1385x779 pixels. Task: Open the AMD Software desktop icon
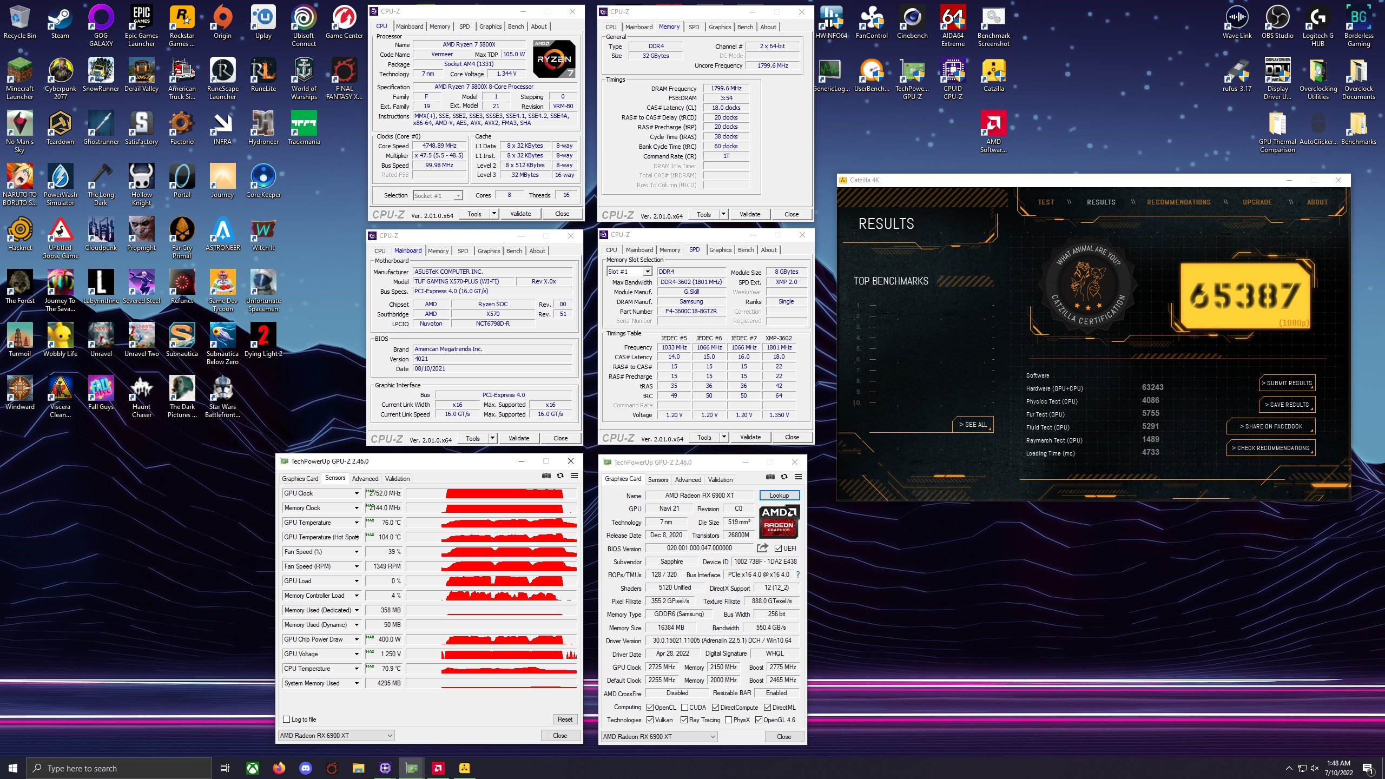[993, 131]
